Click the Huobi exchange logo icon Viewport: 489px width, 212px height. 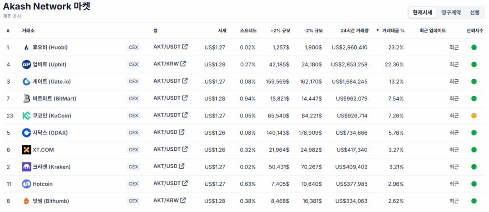coord(27,47)
